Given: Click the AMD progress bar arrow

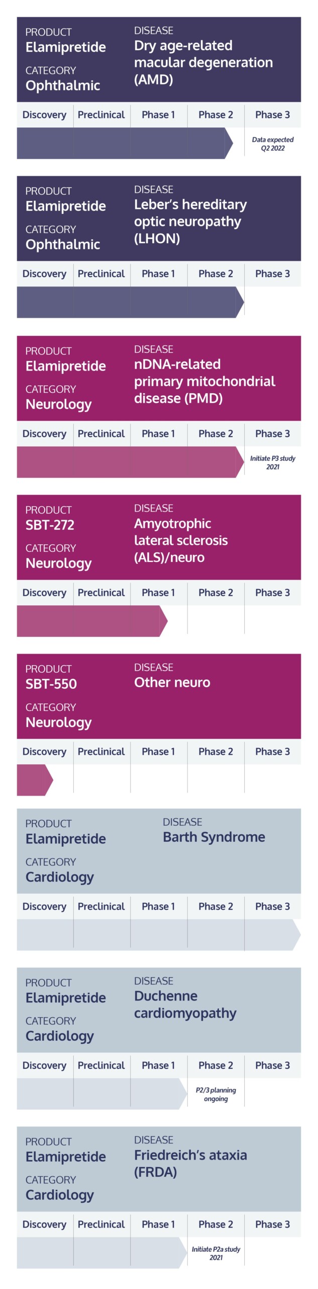Looking at the screenshot, I should click(125, 144).
